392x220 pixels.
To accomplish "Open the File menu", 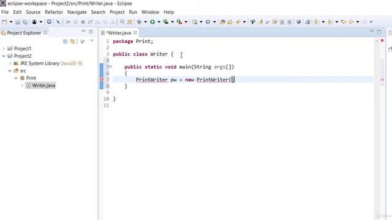I will coord(5,12).
